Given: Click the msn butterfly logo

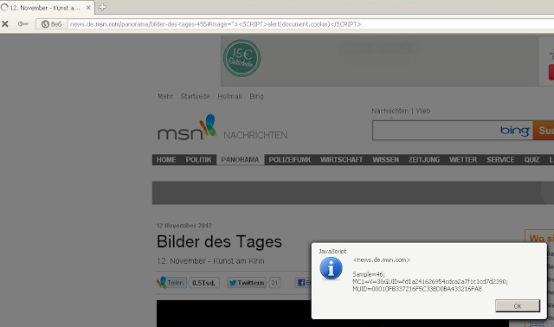Looking at the screenshot, I should [187, 127].
